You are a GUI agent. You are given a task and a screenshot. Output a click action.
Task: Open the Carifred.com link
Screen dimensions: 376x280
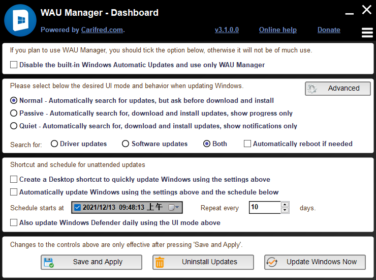(x=102, y=30)
